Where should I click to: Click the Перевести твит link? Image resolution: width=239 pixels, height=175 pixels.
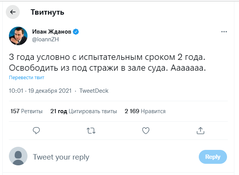[x=26, y=78]
